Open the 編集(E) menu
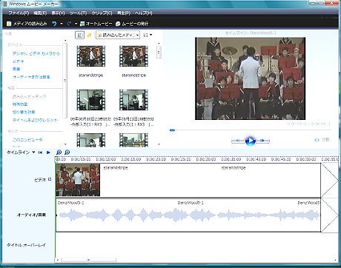 click(x=40, y=13)
